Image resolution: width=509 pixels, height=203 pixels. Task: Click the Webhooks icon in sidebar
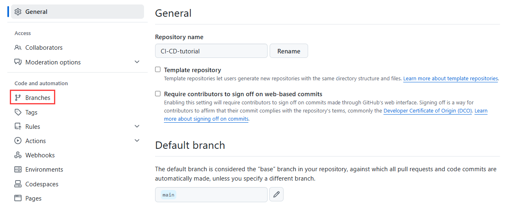[18, 155]
